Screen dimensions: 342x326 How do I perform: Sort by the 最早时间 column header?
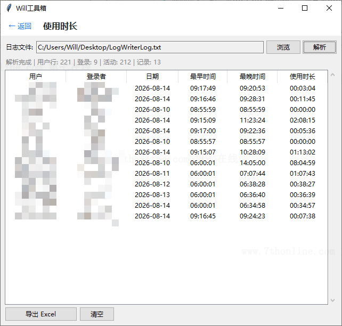tap(202, 77)
